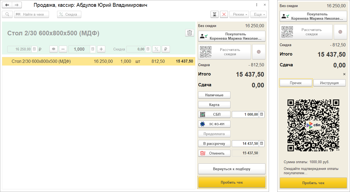Delete item with the trash bin icon
Image resolution: width=350 pixels, height=192 pixels.
tap(190, 33)
